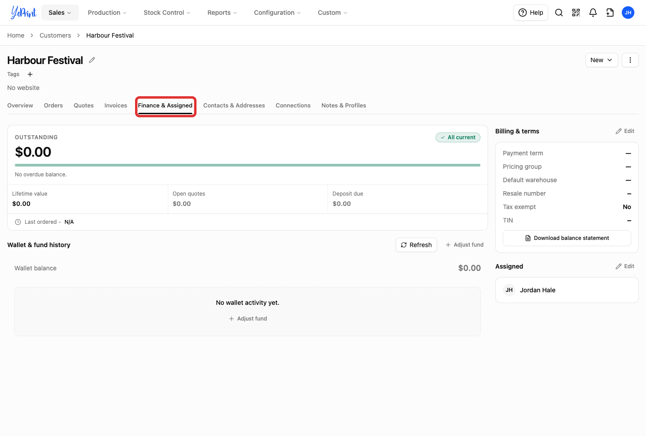Open the Notes & Profiles tab
This screenshot has height=436, width=646.
tap(344, 106)
